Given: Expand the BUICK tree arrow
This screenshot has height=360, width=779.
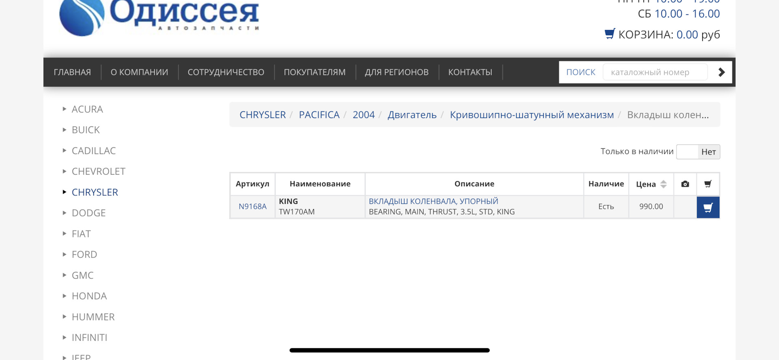Looking at the screenshot, I should pyautogui.click(x=64, y=130).
